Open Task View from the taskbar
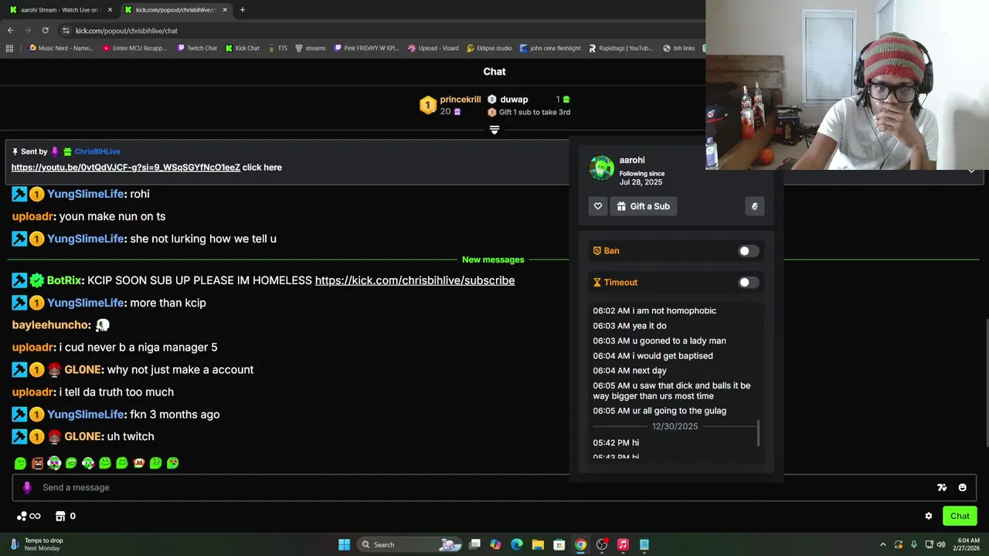The height and width of the screenshot is (556, 989). click(x=474, y=544)
